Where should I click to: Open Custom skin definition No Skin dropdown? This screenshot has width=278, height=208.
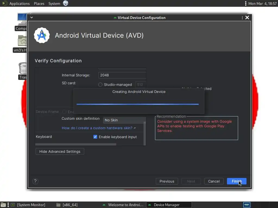[124, 120]
